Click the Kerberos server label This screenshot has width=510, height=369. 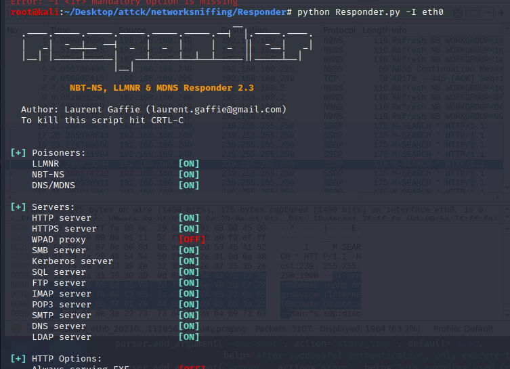pos(72,261)
